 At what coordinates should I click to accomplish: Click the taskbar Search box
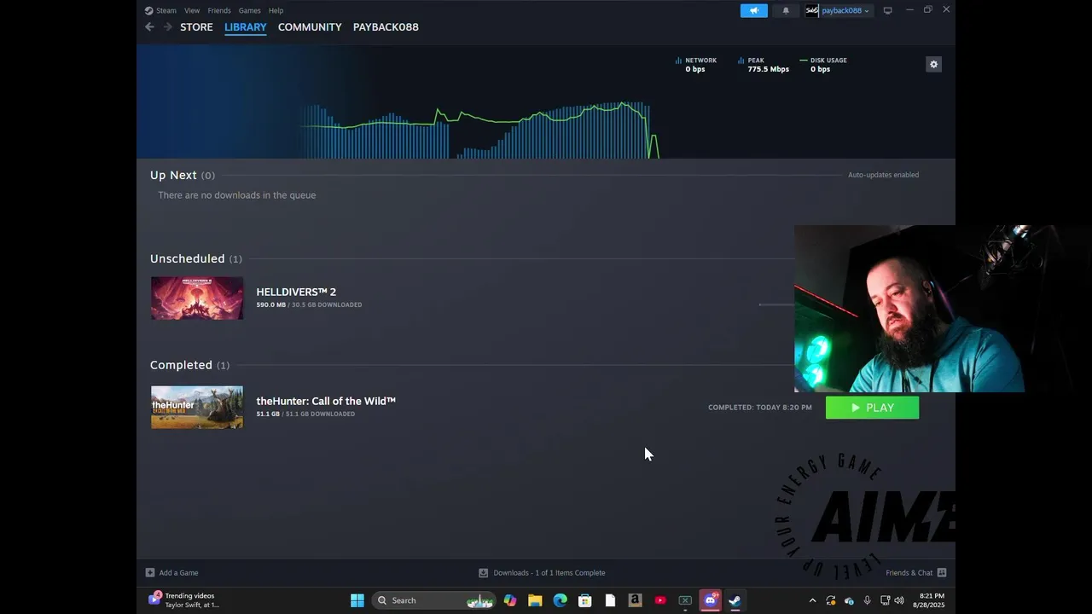[x=435, y=600]
